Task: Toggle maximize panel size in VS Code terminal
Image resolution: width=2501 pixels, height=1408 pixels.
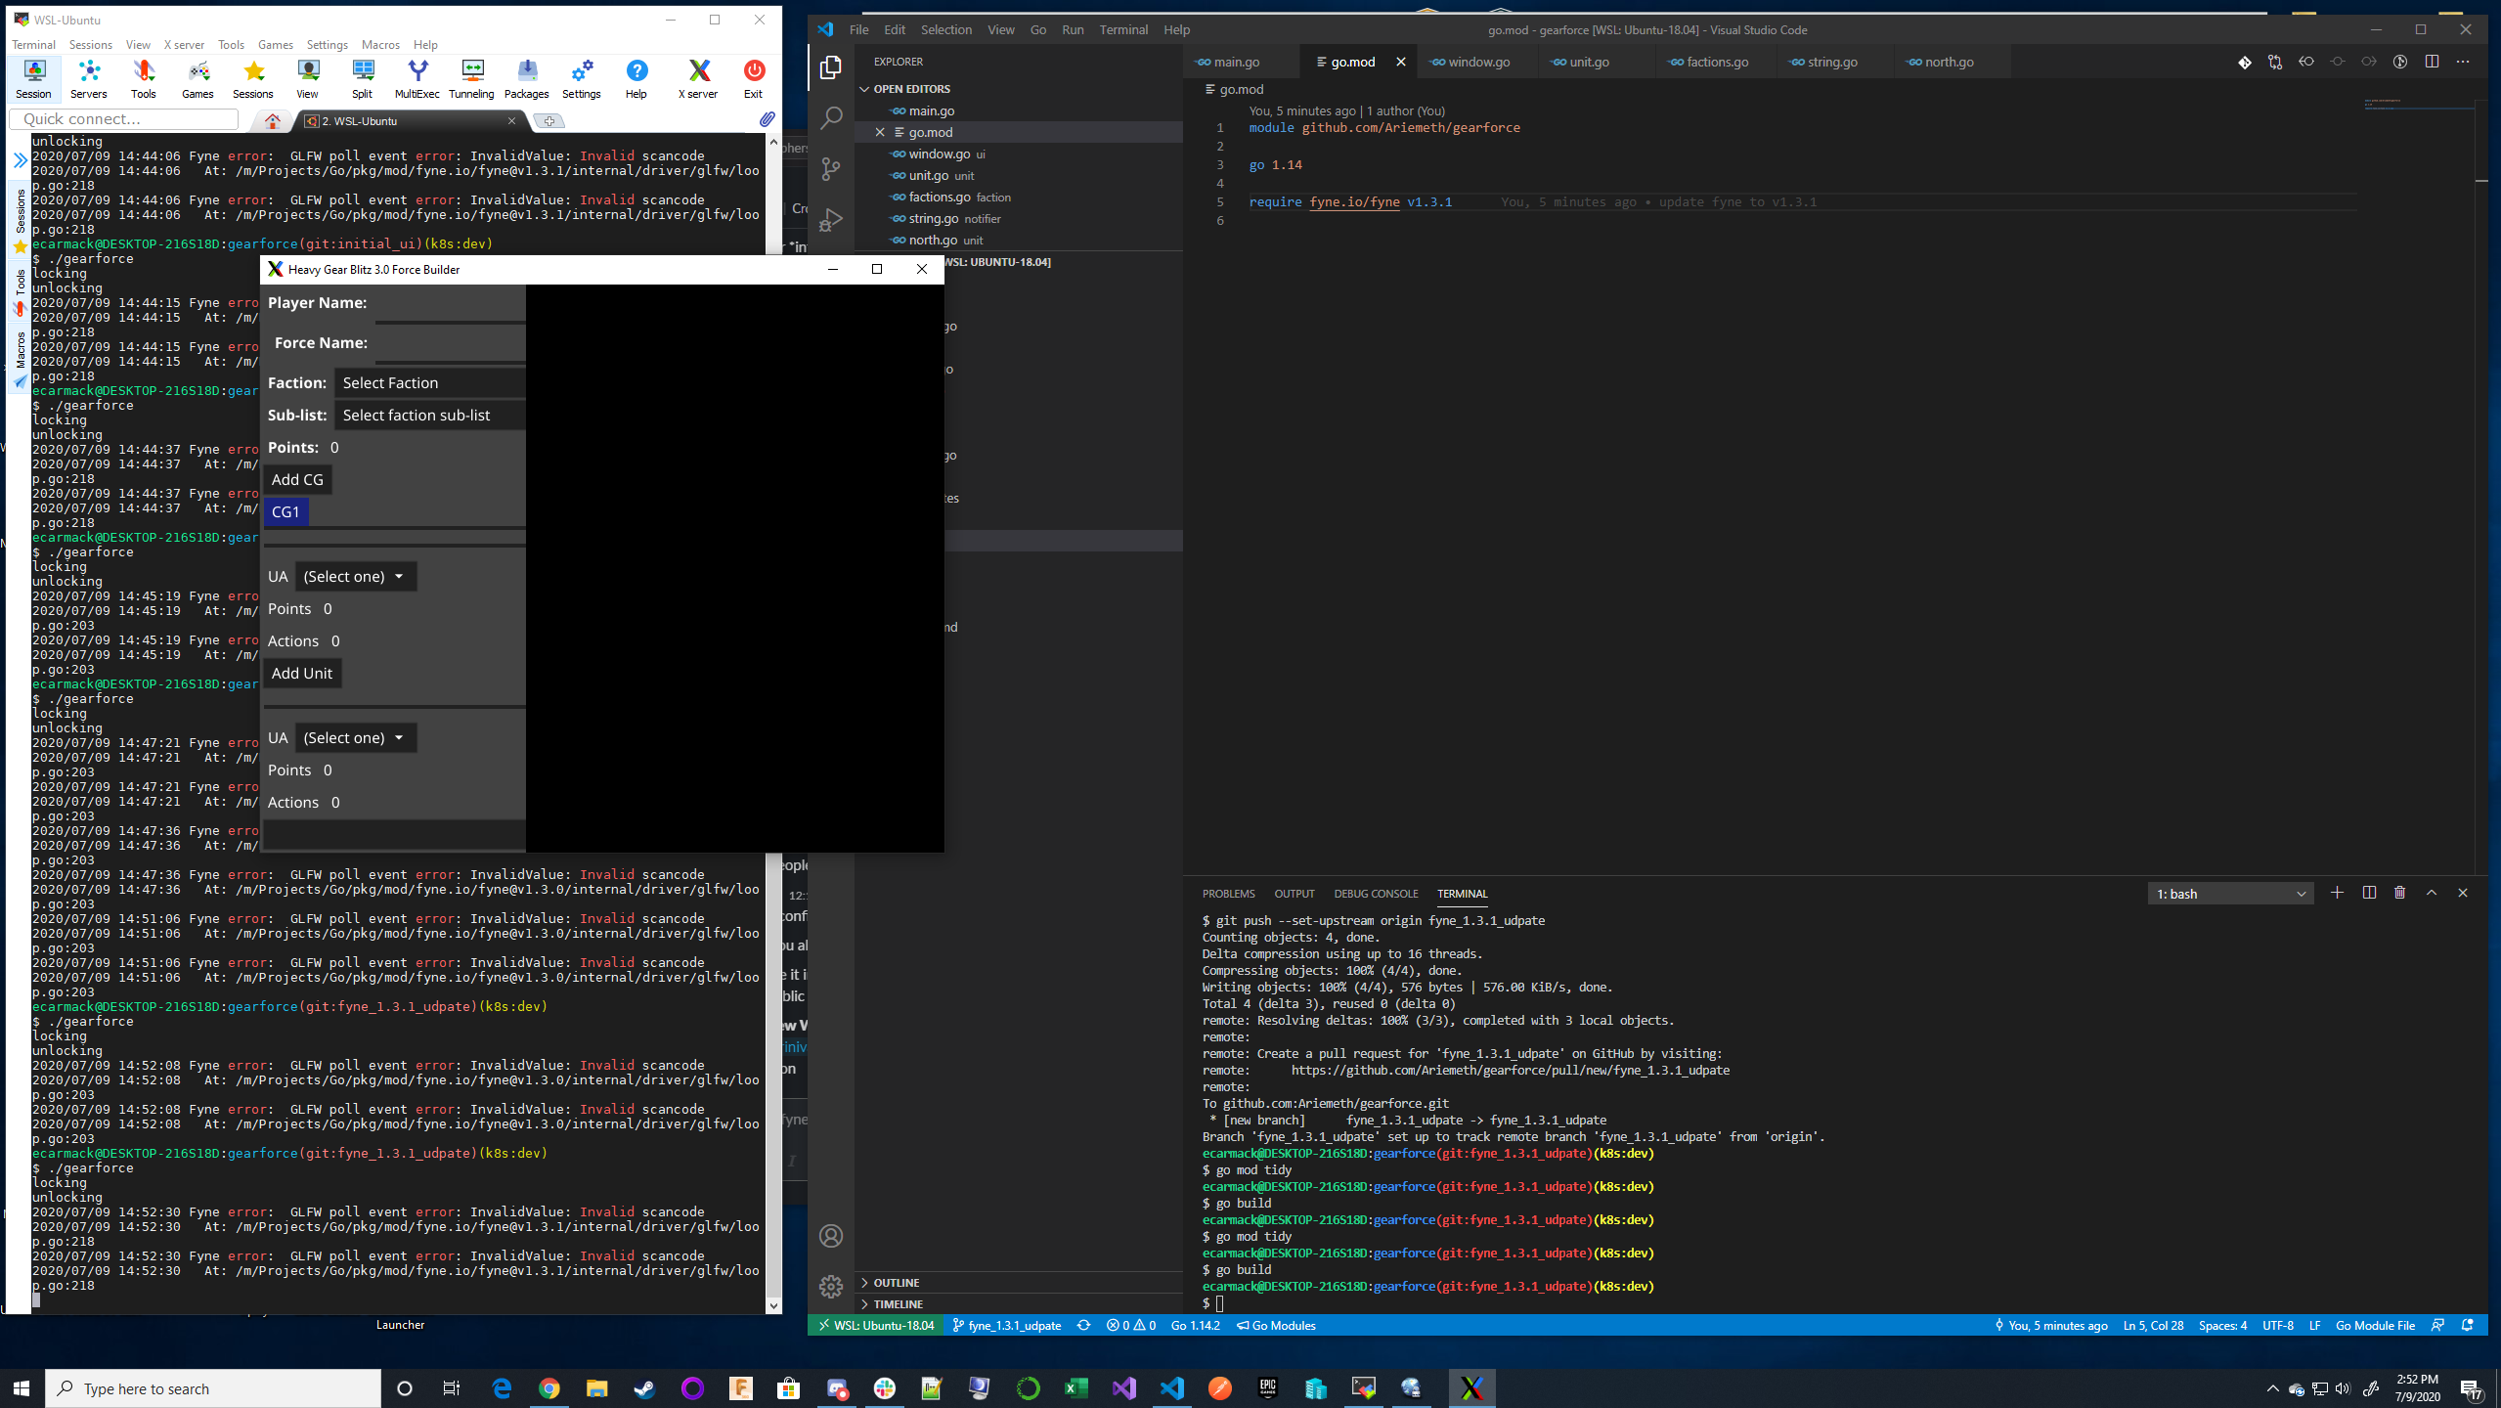Action: (2430, 893)
